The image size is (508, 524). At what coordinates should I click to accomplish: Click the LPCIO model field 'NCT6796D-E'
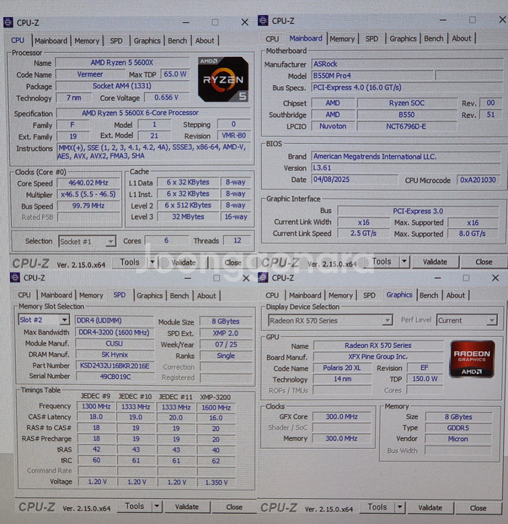pyautogui.click(x=406, y=126)
